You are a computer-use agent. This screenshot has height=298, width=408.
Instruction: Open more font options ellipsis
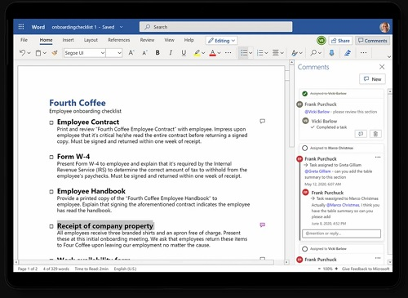click(228, 52)
